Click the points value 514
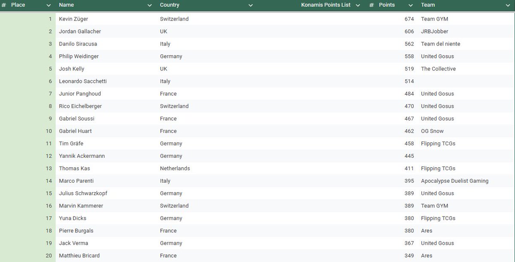The width and height of the screenshot is (515, 262). click(x=409, y=81)
